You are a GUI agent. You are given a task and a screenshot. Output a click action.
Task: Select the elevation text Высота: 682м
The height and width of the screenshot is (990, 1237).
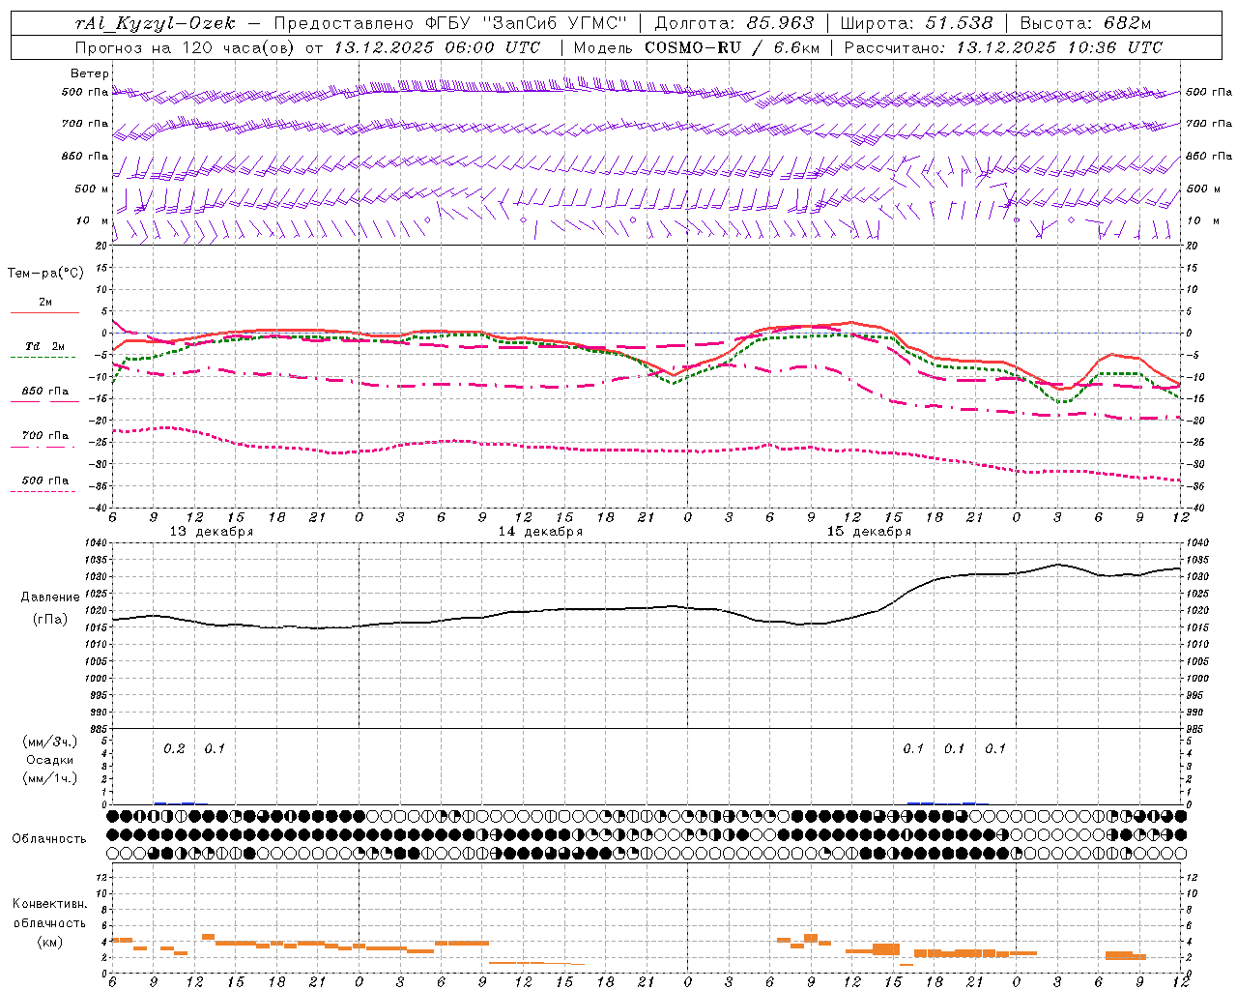pos(1086,23)
